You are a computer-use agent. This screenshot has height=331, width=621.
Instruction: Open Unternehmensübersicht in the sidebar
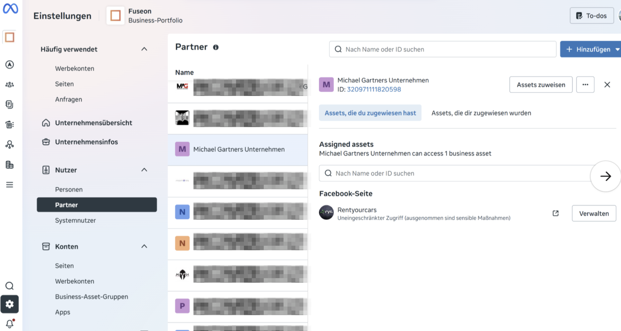coord(94,123)
